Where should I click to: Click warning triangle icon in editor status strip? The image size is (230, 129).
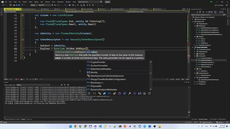[21, 79]
